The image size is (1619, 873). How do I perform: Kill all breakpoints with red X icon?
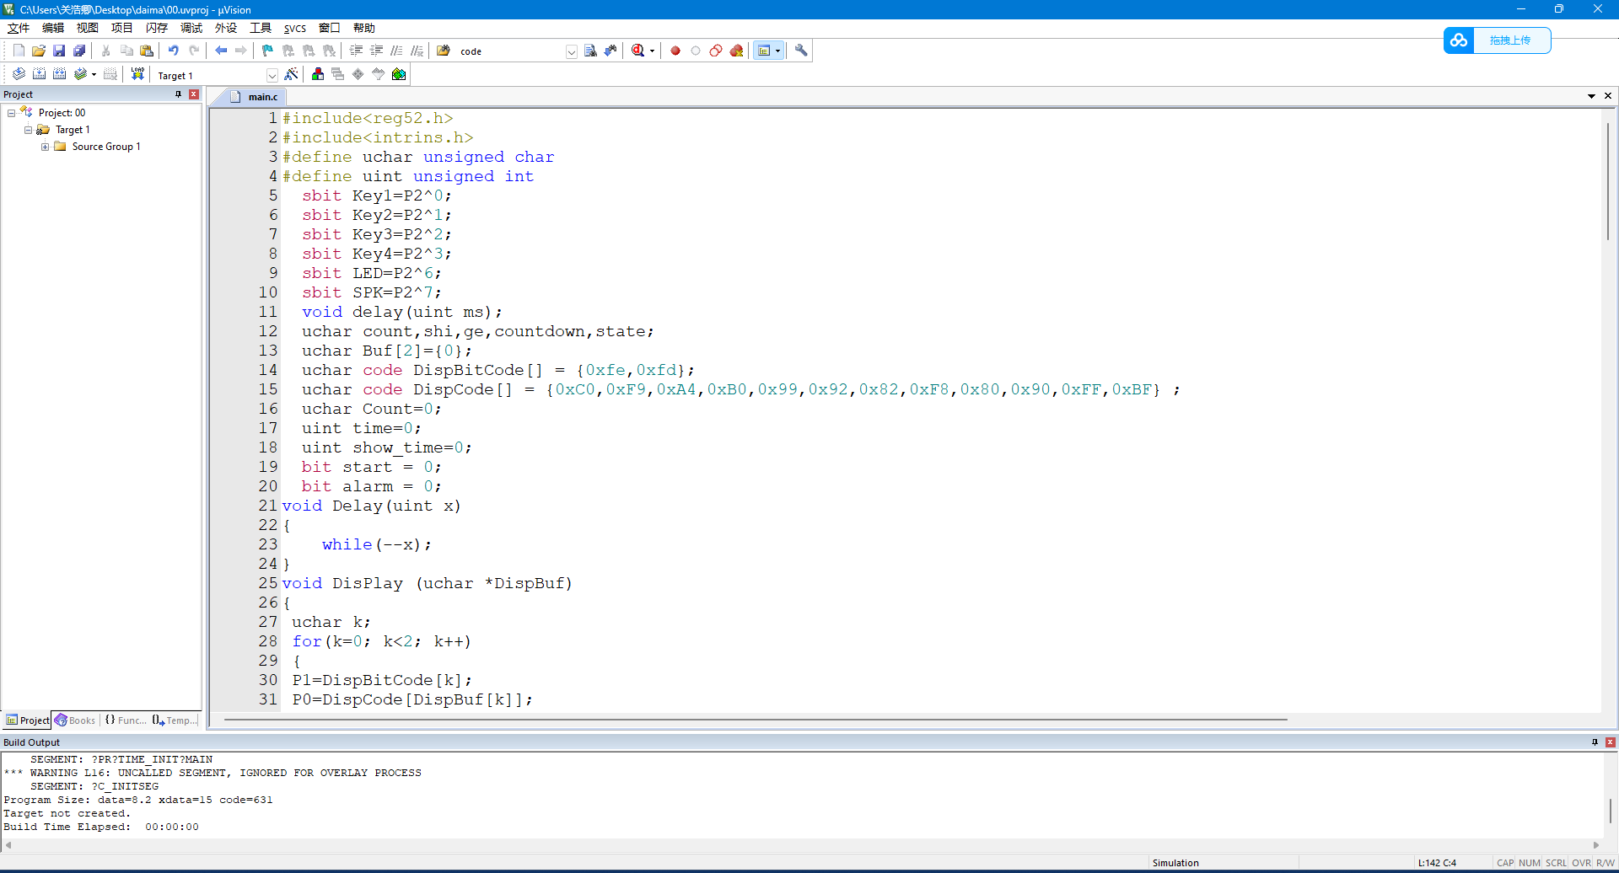pos(736,51)
